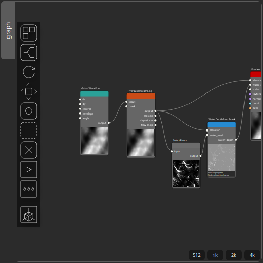Screen dimensions: 263x263
Task: Click SelectRivers output port
Action: (x=200, y=156)
